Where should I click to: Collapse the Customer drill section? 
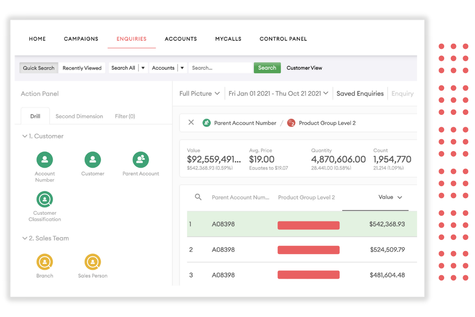point(26,136)
